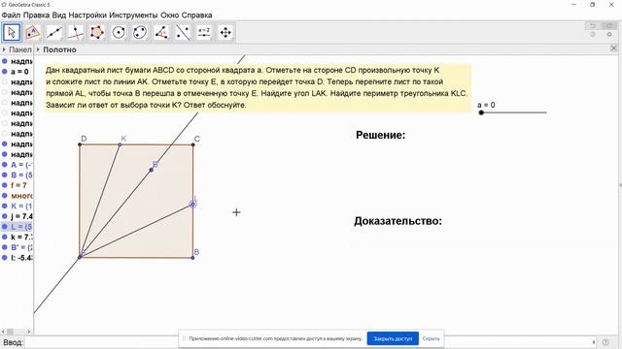Click the help icon below Undo
The width and height of the screenshot is (622, 349).
[593, 35]
